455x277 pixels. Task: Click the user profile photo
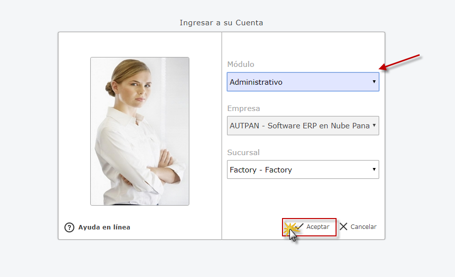tap(139, 131)
